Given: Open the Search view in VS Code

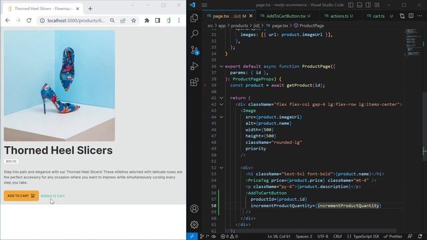Looking at the screenshot, I should click(194, 34).
